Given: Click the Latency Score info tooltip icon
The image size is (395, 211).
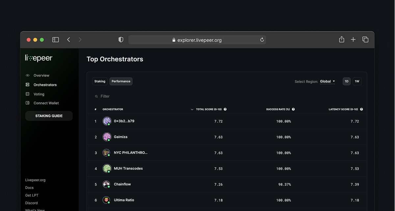Looking at the screenshot, I should (361, 109).
